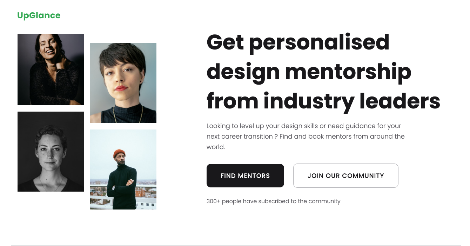Open the laughing woman in dark sweater photo
This screenshot has width=470, height=246.
[x=51, y=69]
